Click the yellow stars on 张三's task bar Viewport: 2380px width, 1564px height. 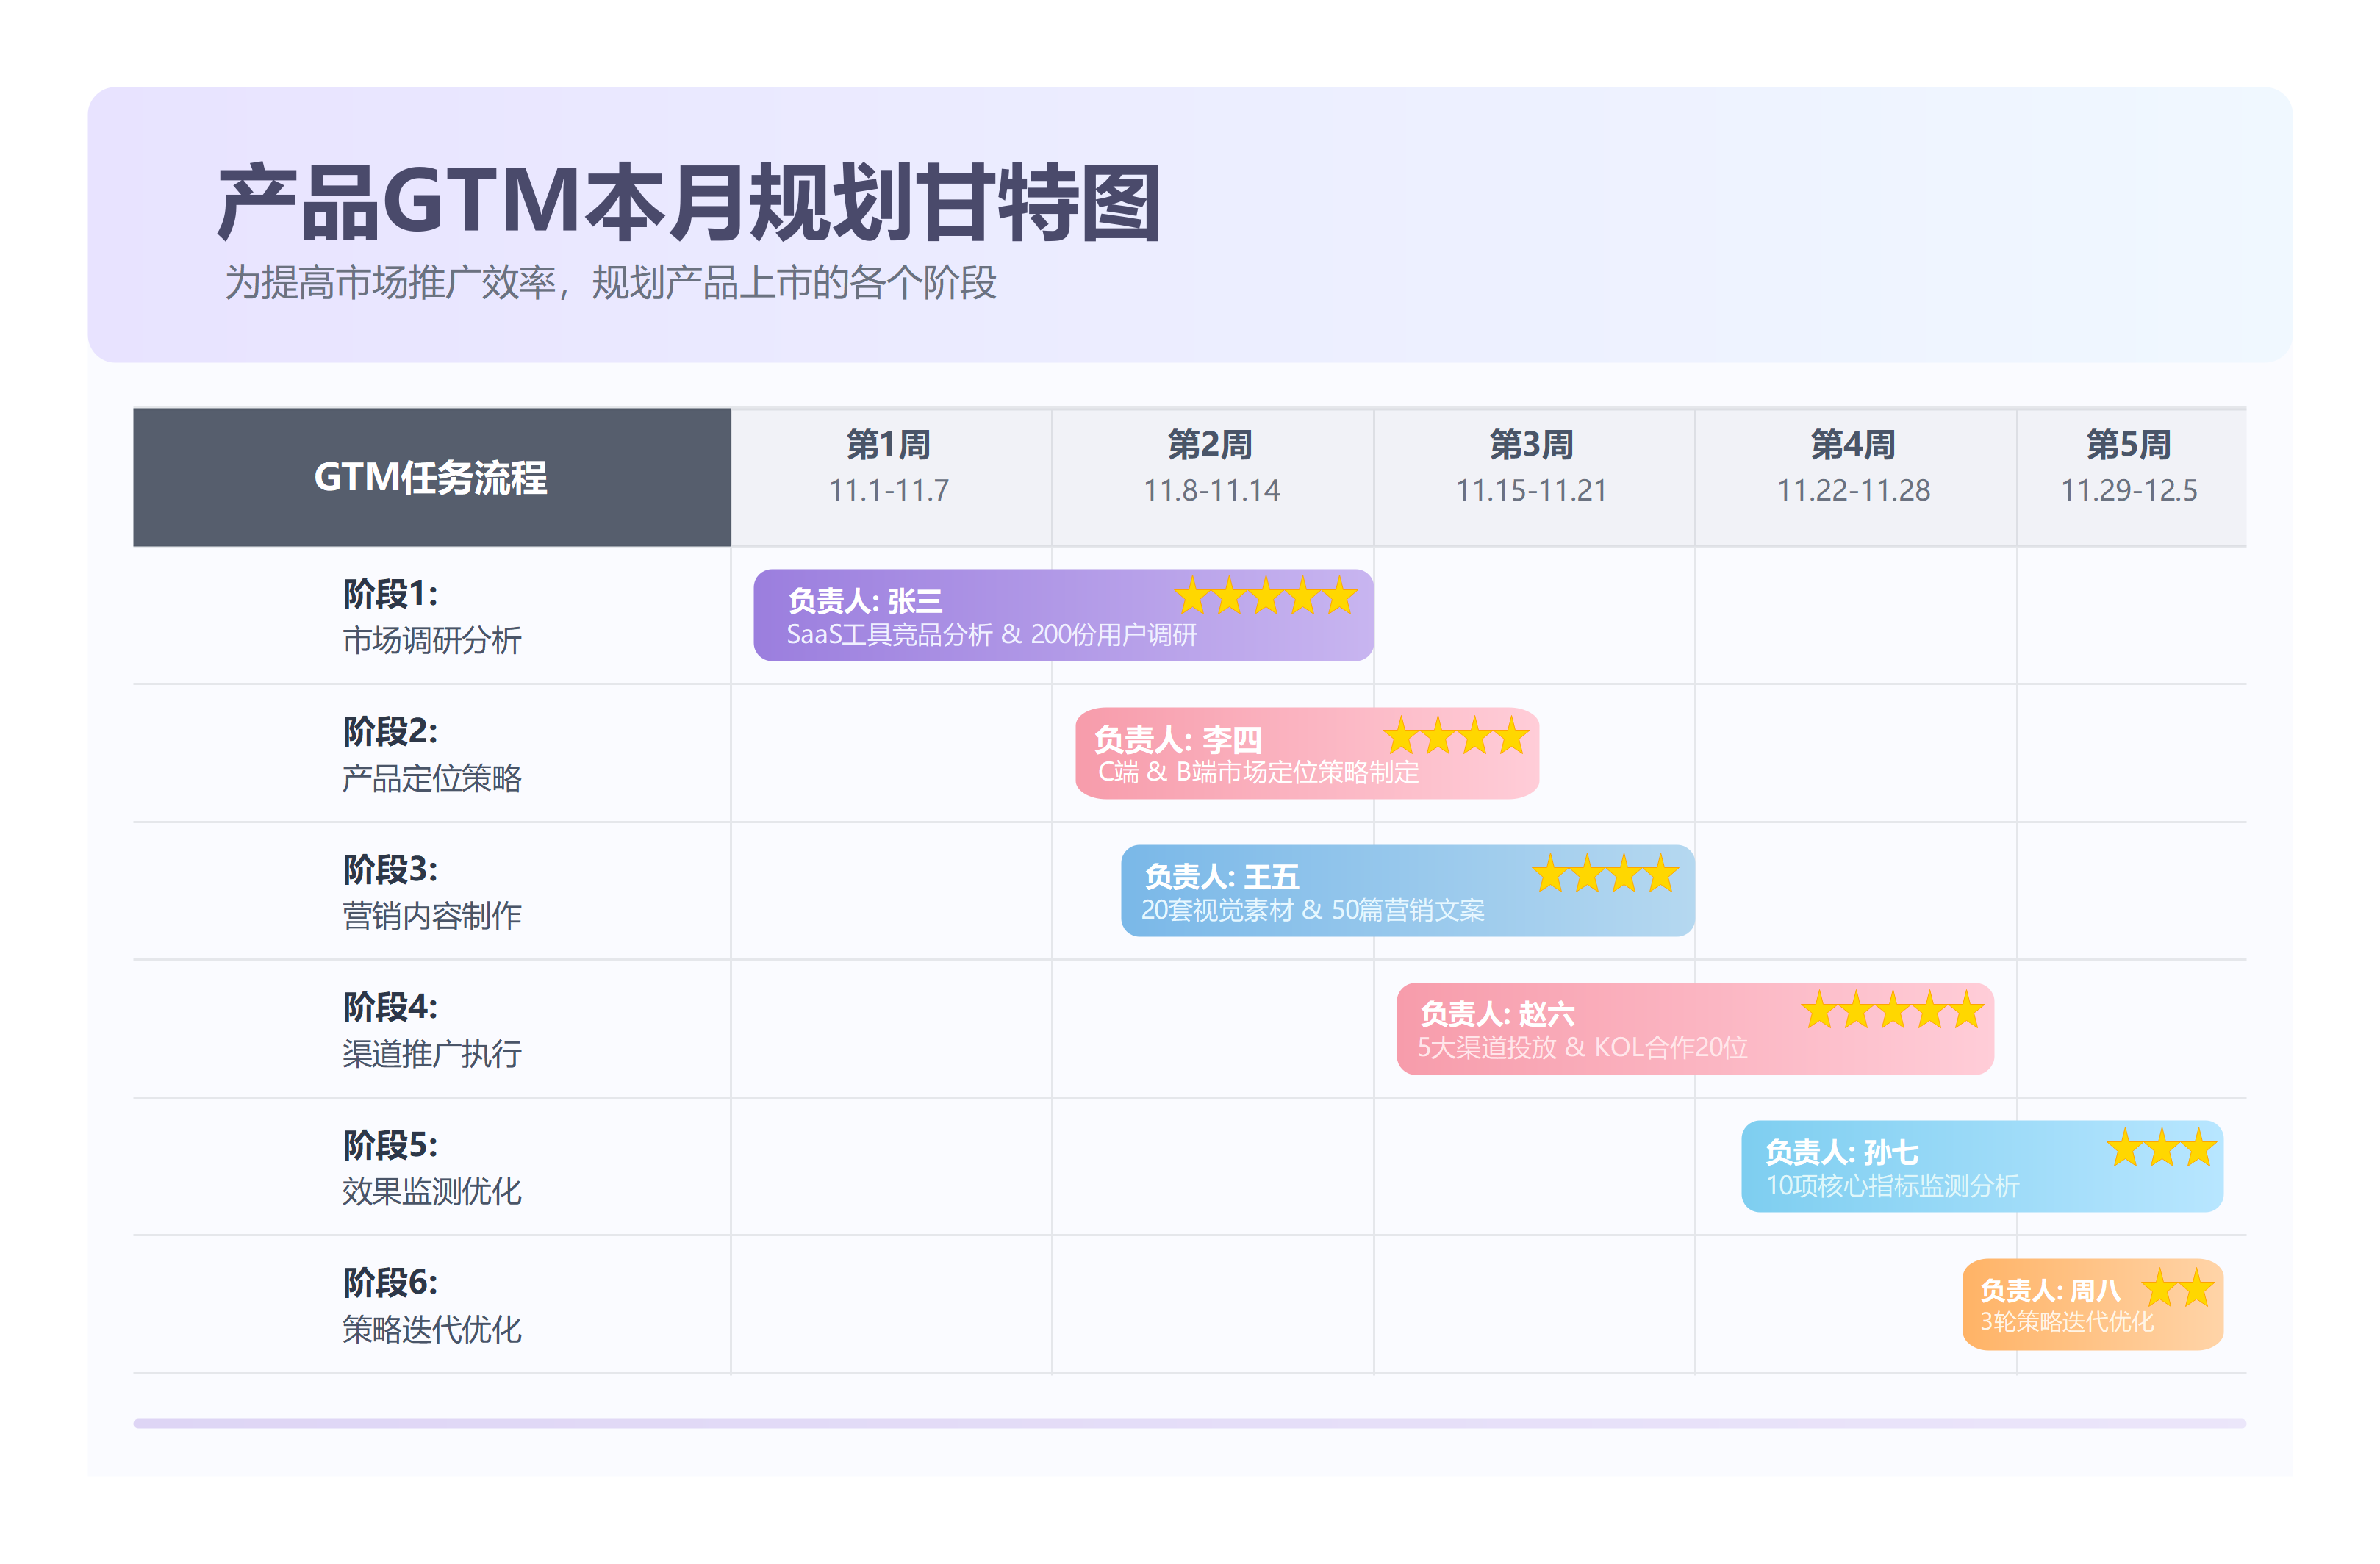point(1265,598)
